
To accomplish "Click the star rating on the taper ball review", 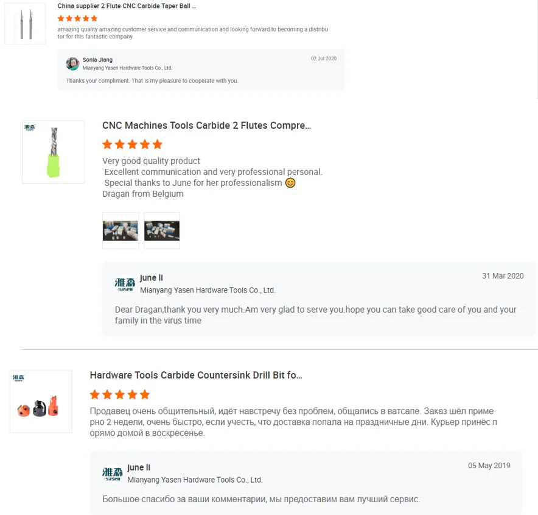I will pyautogui.click(x=77, y=19).
